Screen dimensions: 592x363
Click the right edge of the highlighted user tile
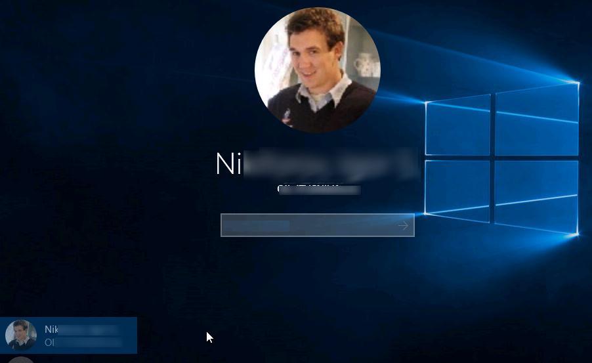133,335
